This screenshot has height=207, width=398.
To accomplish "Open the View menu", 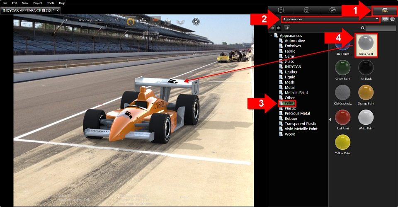I will click(x=25, y=3).
